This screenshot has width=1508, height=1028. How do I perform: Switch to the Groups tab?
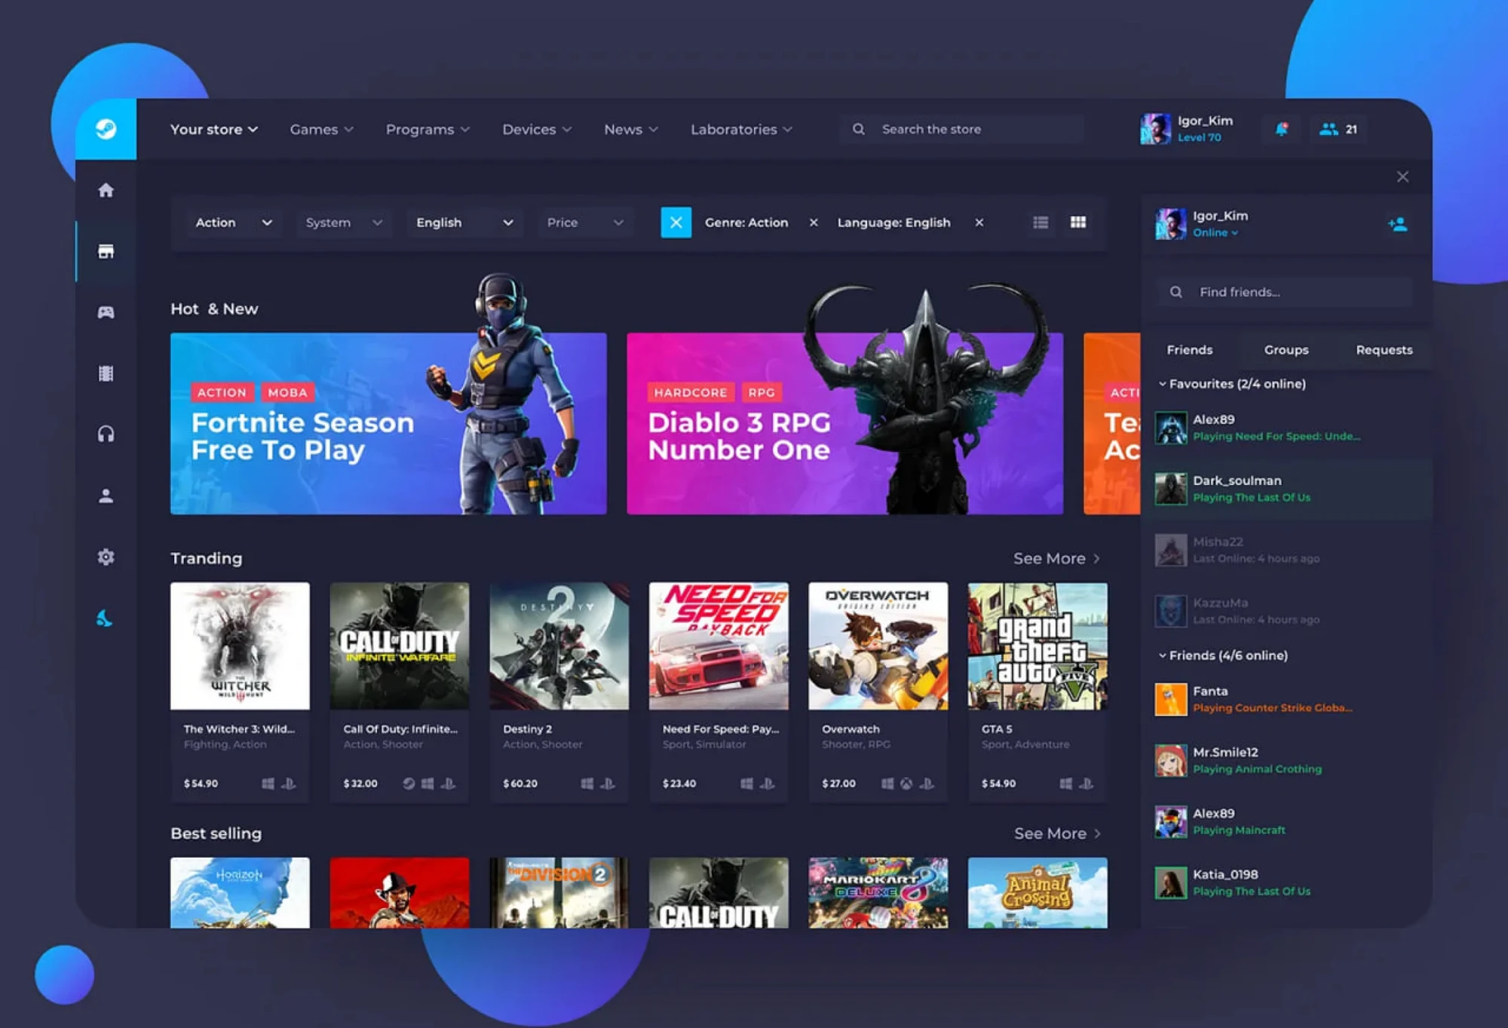tap(1286, 350)
